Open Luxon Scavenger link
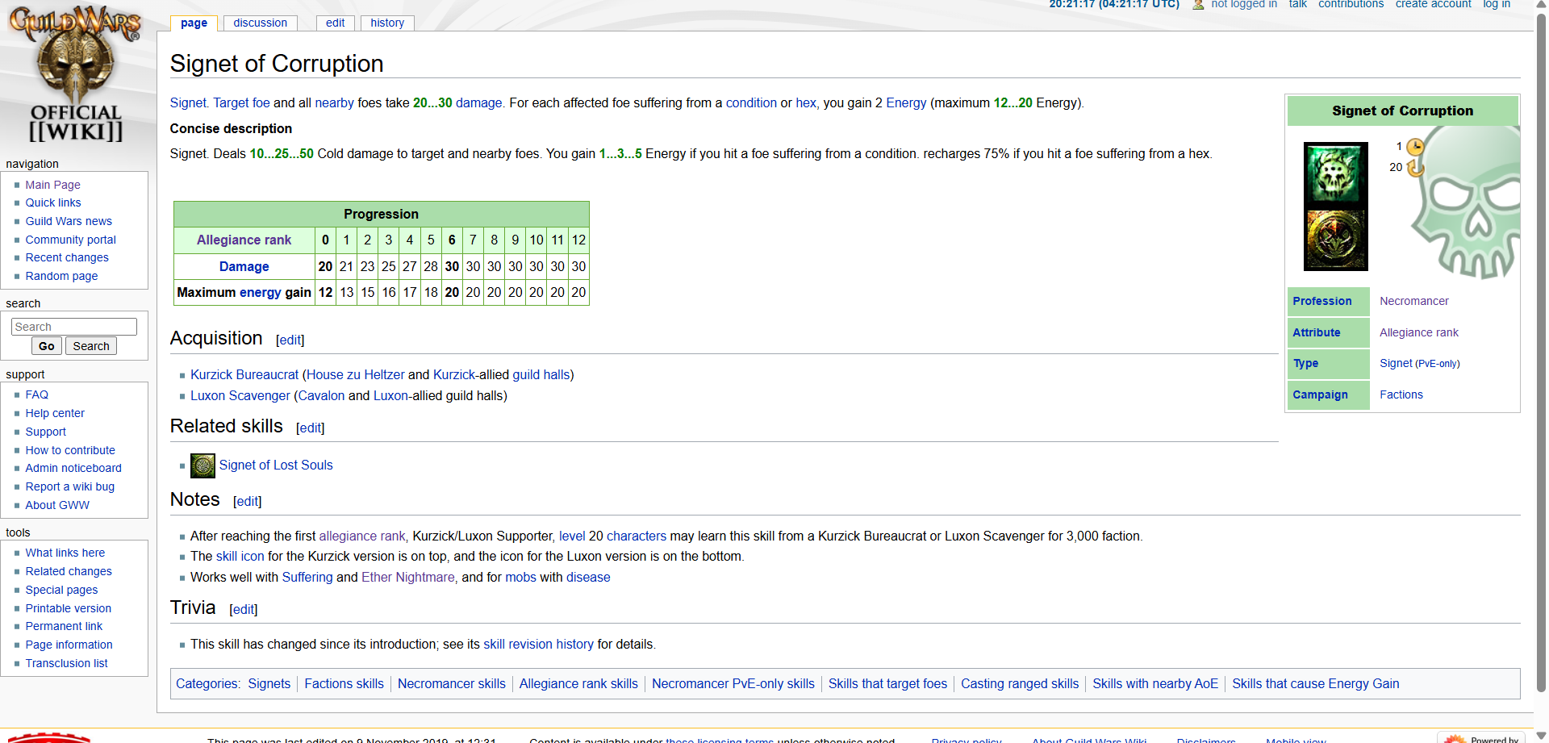This screenshot has height=743, width=1549. point(240,395)
